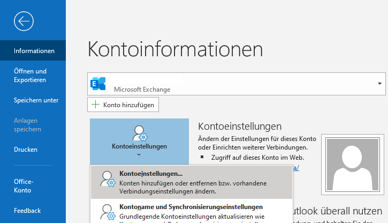Click the Microsoft Exchange account logo

click(x=98, y=84)
